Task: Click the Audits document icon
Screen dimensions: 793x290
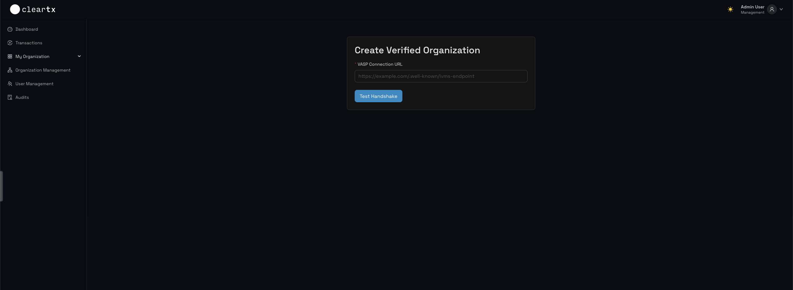Action: click(x=10, y=97)
